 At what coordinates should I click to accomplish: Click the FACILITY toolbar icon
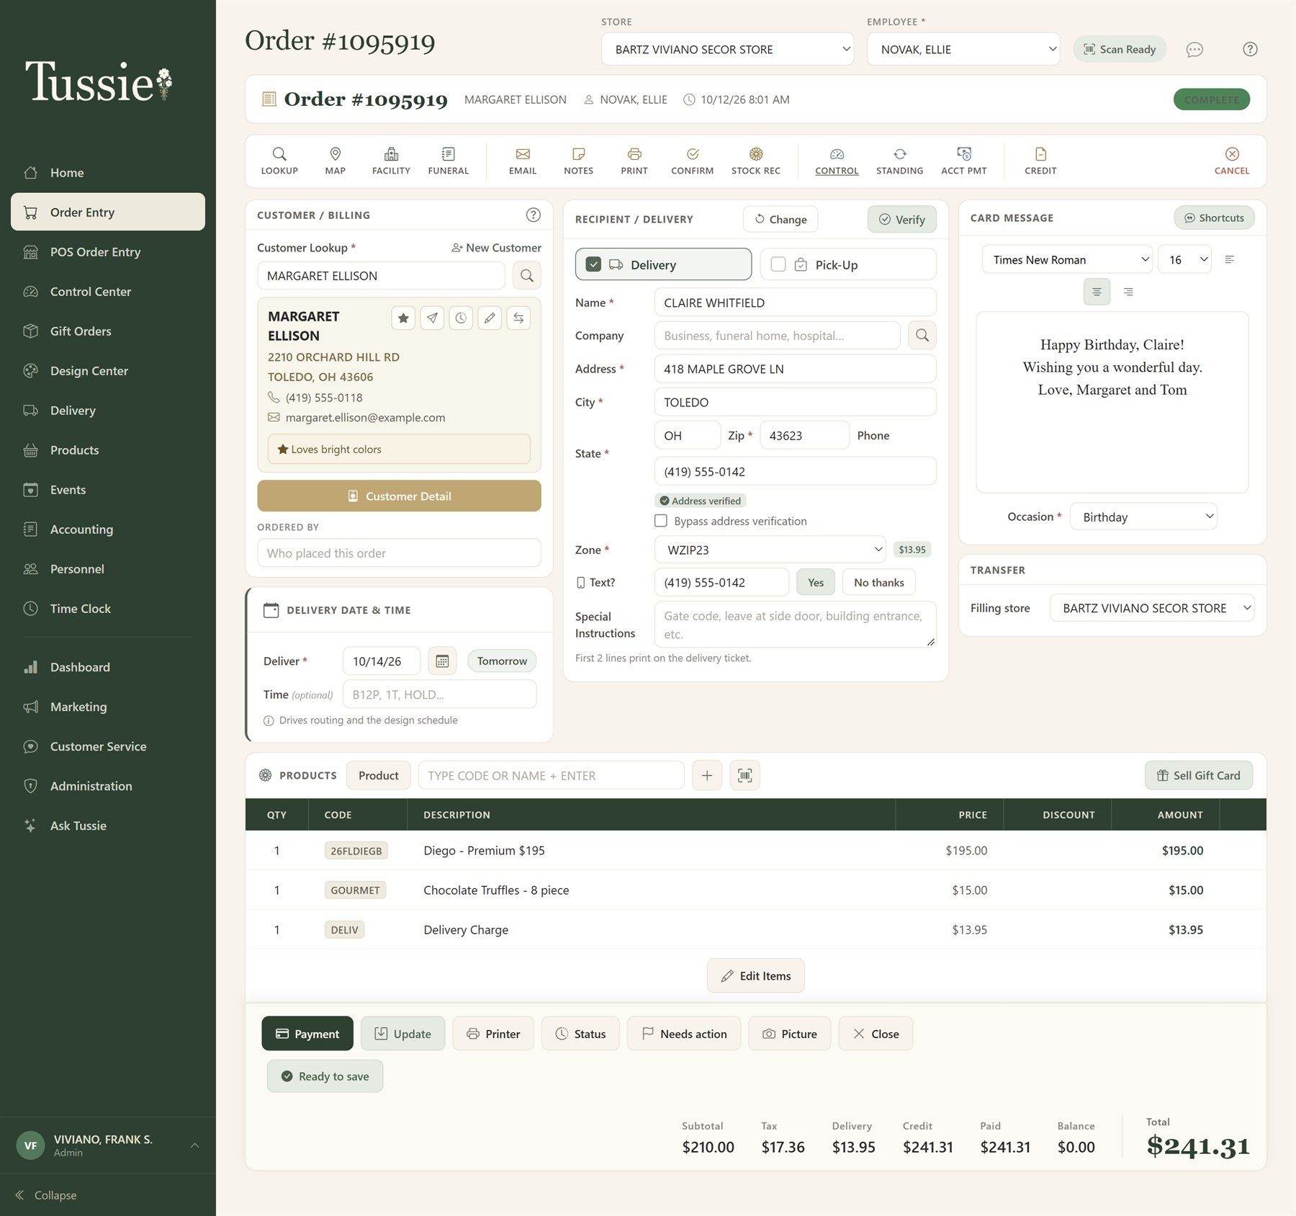click(x=391, y=161)
